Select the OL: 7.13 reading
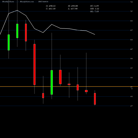The width and height of the screenshot is (138, 138). (94, 12)
